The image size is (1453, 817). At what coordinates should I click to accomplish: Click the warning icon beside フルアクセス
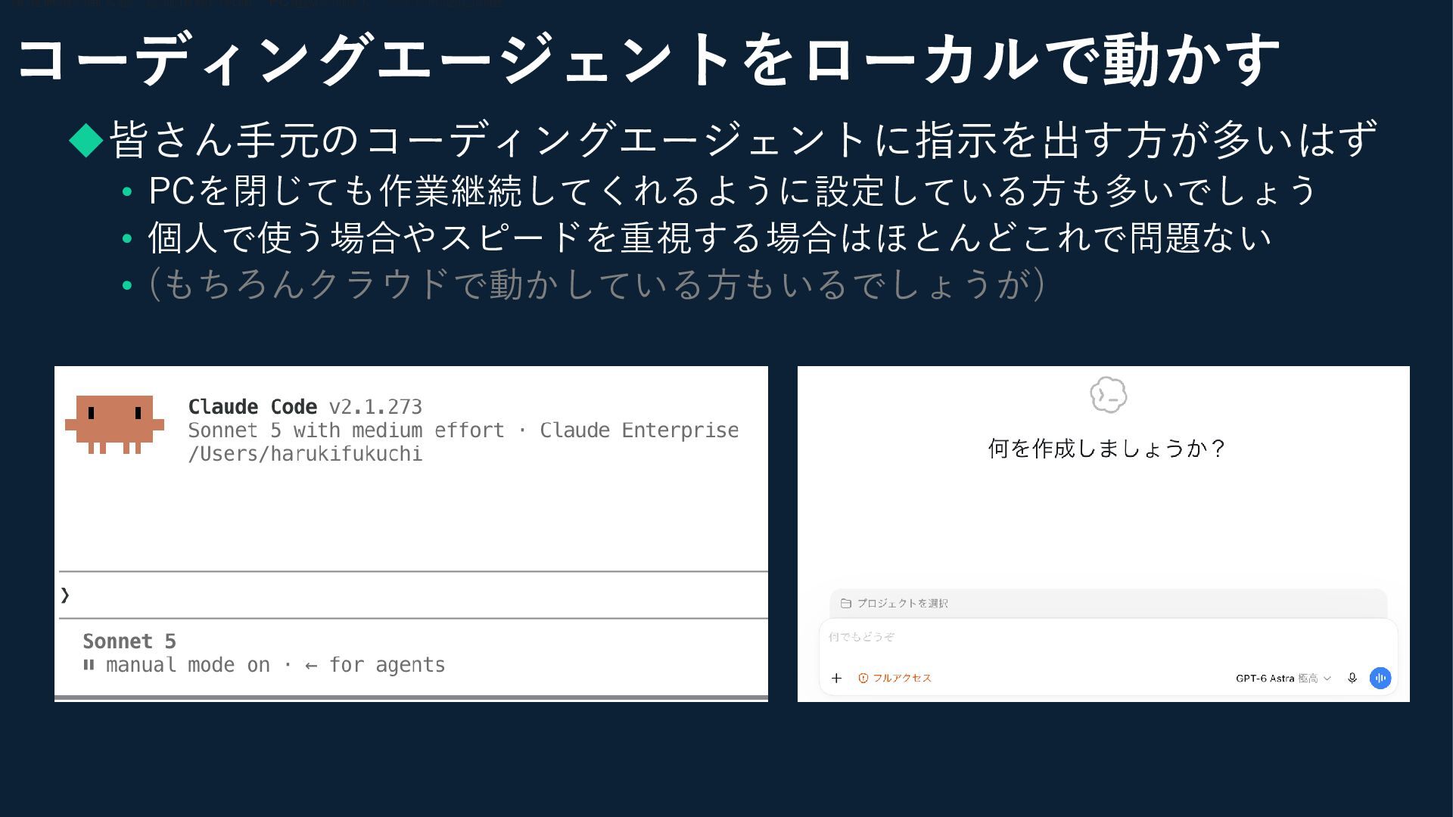tap(863, 678)
